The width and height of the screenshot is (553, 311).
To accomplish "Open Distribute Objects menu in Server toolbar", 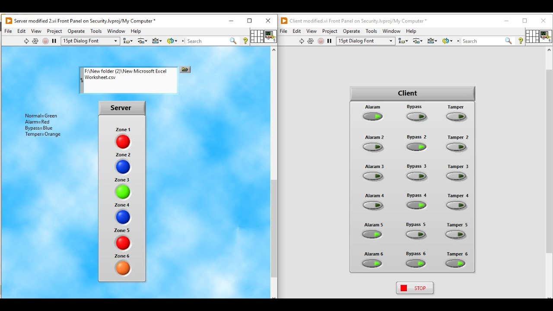I will pyautogui.click(x=143, y=41).
